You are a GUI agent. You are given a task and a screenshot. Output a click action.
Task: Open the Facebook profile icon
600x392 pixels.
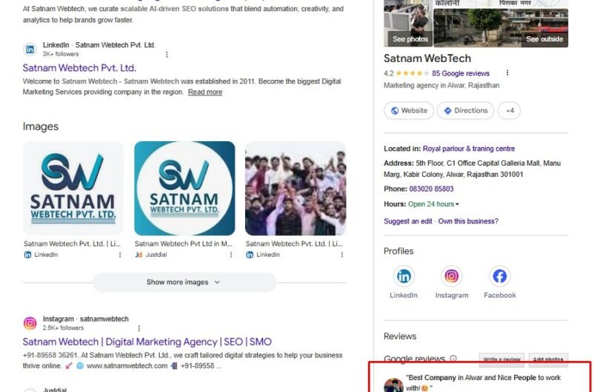pyautogui.click(x=500, y=276)
